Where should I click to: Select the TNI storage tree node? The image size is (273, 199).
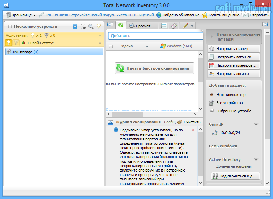tap(54, 52)
